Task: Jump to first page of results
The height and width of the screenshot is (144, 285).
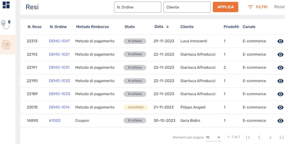Action: (x=248, y=137)
